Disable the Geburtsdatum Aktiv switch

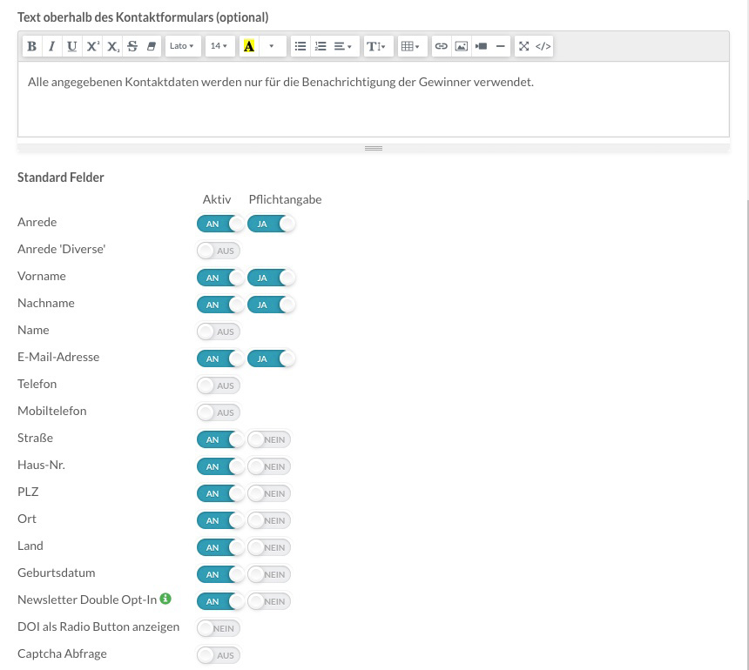(x=220, y=574)
